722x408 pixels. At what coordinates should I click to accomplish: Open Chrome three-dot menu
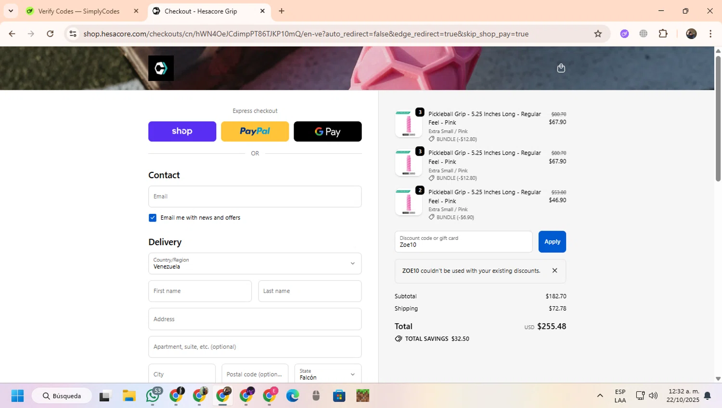pos(710,34)
